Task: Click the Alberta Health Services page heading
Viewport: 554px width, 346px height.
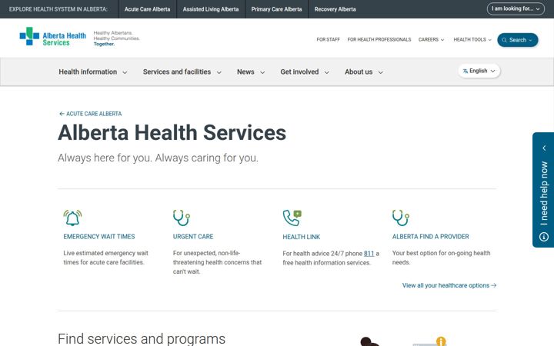Action: tap(172, 133)
